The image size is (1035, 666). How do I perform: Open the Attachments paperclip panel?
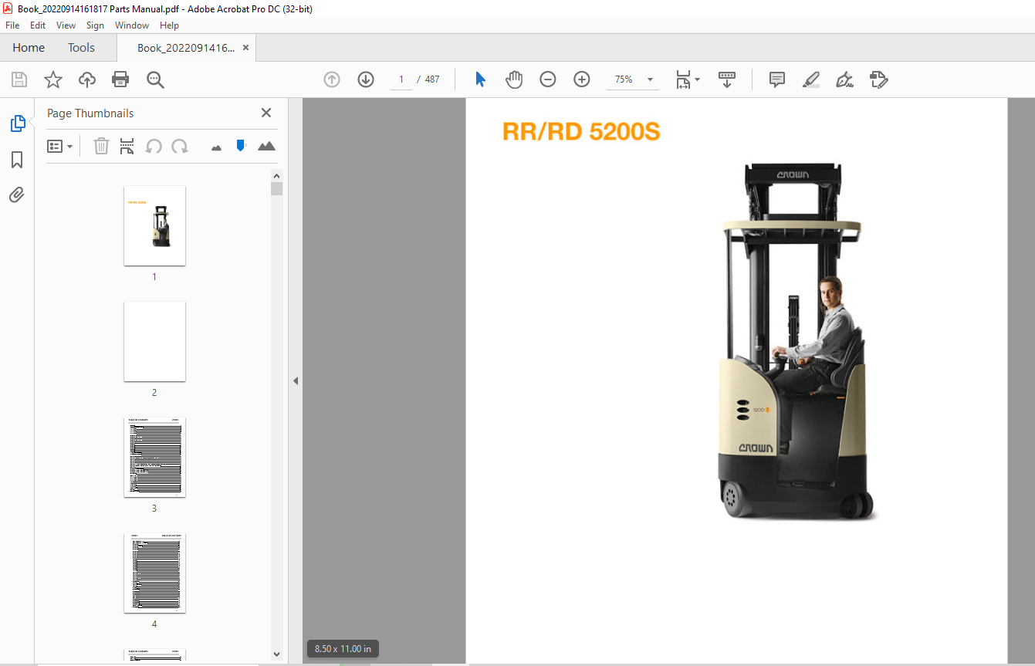pos(17,195)
